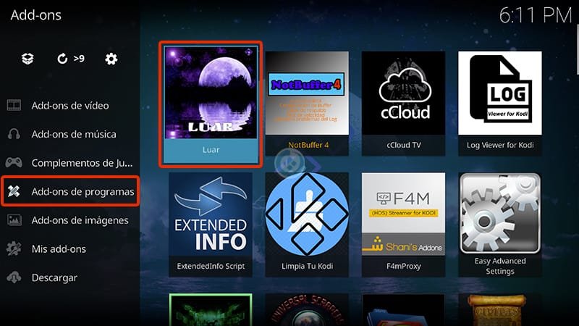The image size is (579, 326).
Task: Open Limpia Tu Kodi add-on artwork
Action: 307,214
